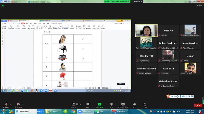Open Sogou skin shirt icon

[189, 97]
